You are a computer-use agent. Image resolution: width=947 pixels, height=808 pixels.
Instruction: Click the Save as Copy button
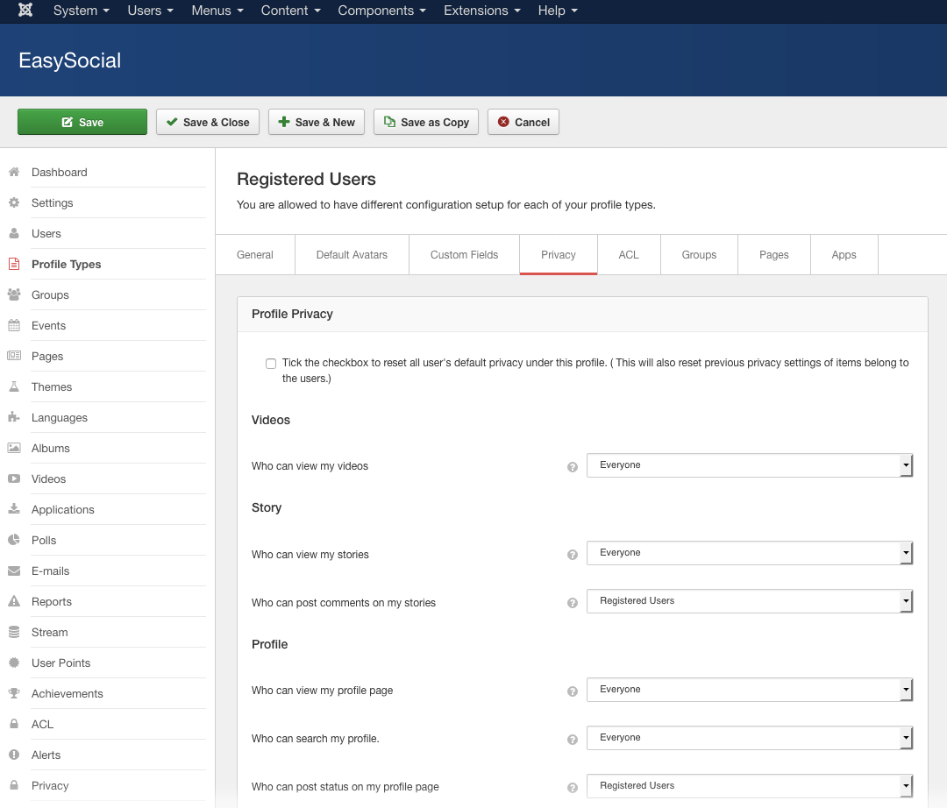pos(426,122)
